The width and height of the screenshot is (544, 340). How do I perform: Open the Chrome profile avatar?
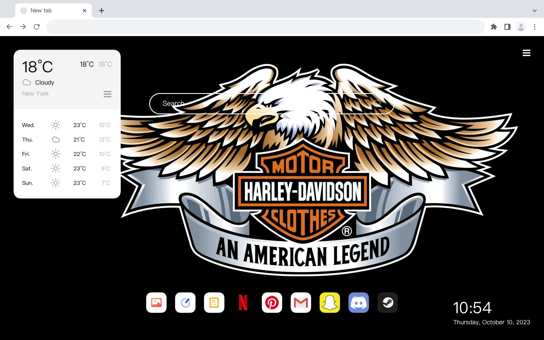pos(521,27)
